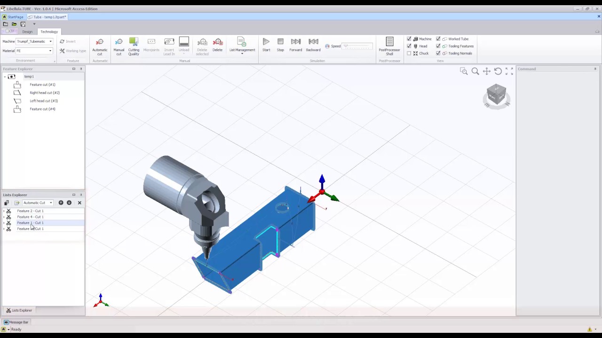Click the Delete cut icon
This screenshot has height=338, width=602.
pyautogui.click(x=217, y=46)
